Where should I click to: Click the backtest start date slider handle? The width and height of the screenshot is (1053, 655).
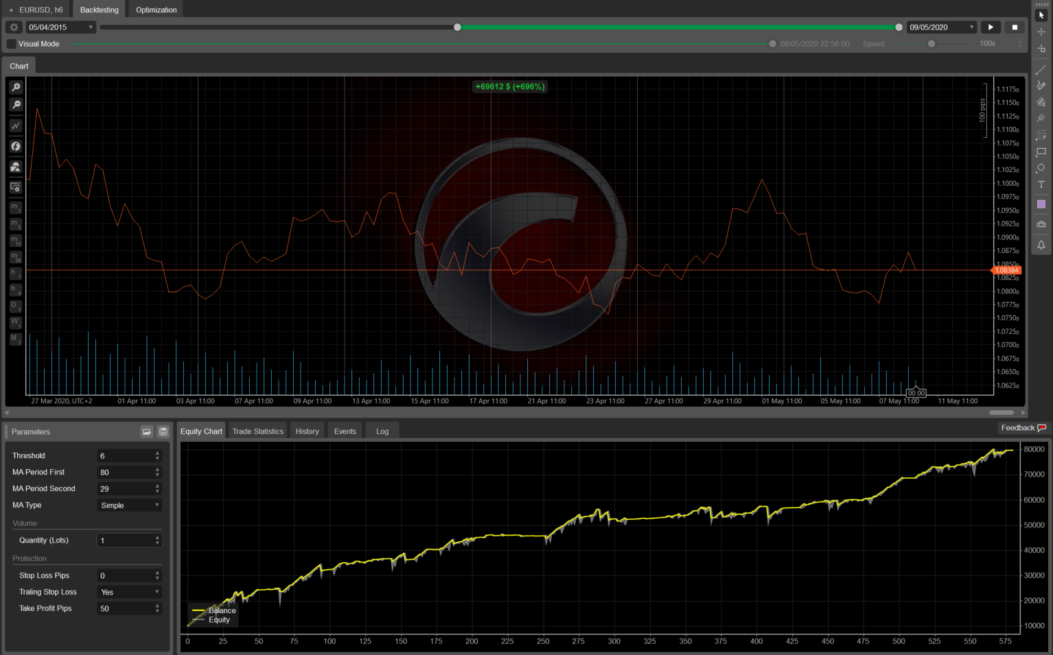tap(458, 27)
